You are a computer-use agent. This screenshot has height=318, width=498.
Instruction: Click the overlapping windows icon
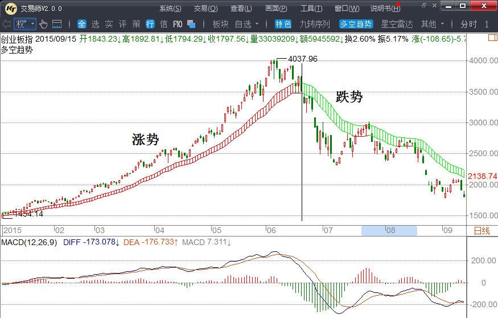[191, 24]
